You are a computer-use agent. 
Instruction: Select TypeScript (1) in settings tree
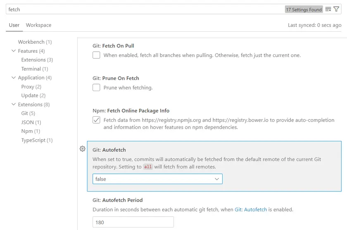coord(37,140)
